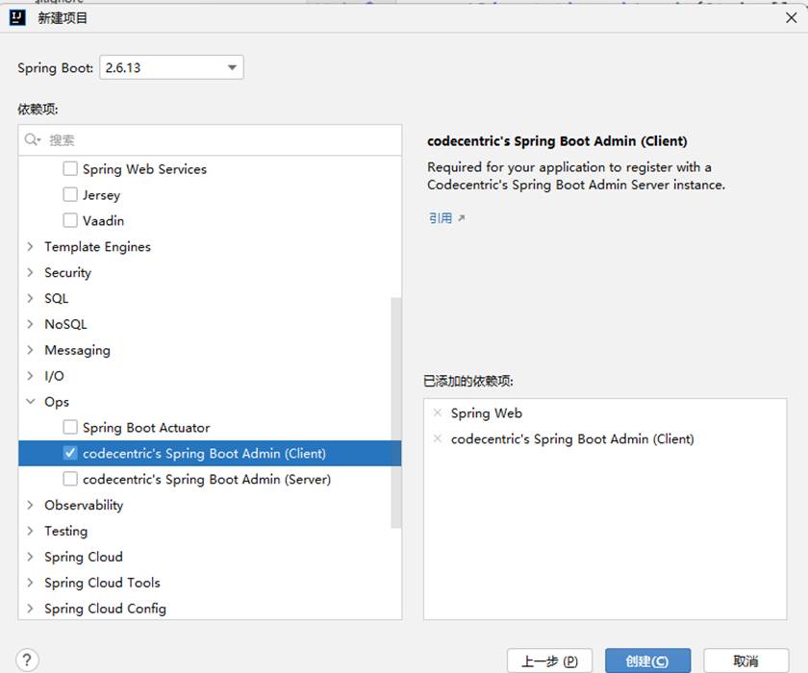
Task: Expand the Spring Cloud Tools category
Action: pyautogui.click(x=30, y=583)
